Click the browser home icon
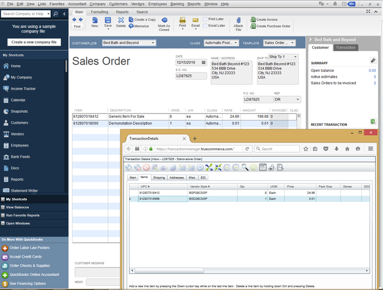The height and width of the screenshot is (290, 383). (x=347, y=149)
